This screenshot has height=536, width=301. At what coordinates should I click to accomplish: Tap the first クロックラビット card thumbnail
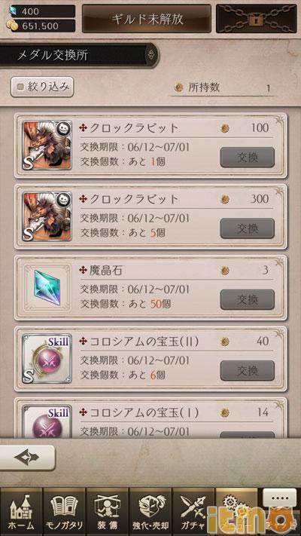pos(47,145)
